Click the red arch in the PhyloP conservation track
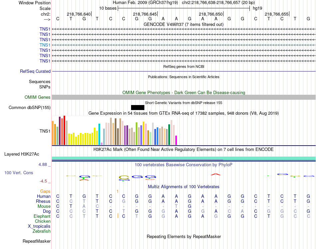Viewport: 316px width, 249px height. point(216,174)
